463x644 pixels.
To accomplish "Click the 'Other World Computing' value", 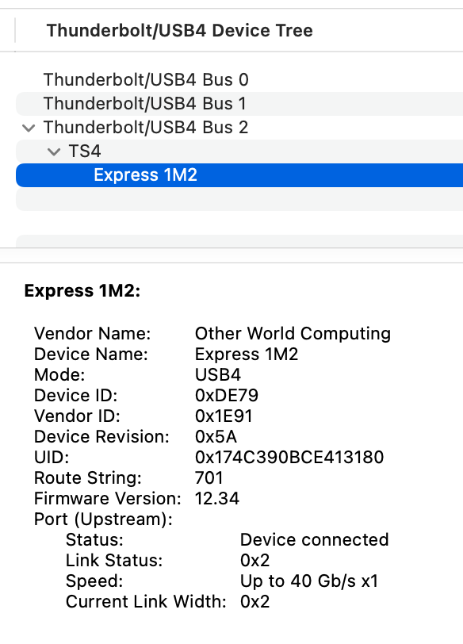I will click(x=293, y=333).
